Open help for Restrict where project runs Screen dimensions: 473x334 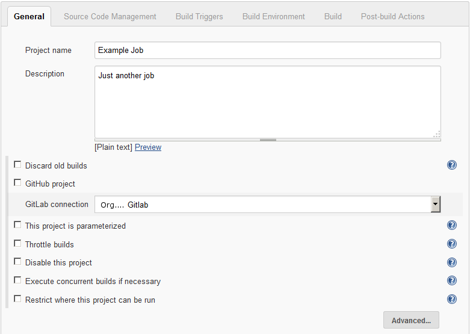[451, 299]
